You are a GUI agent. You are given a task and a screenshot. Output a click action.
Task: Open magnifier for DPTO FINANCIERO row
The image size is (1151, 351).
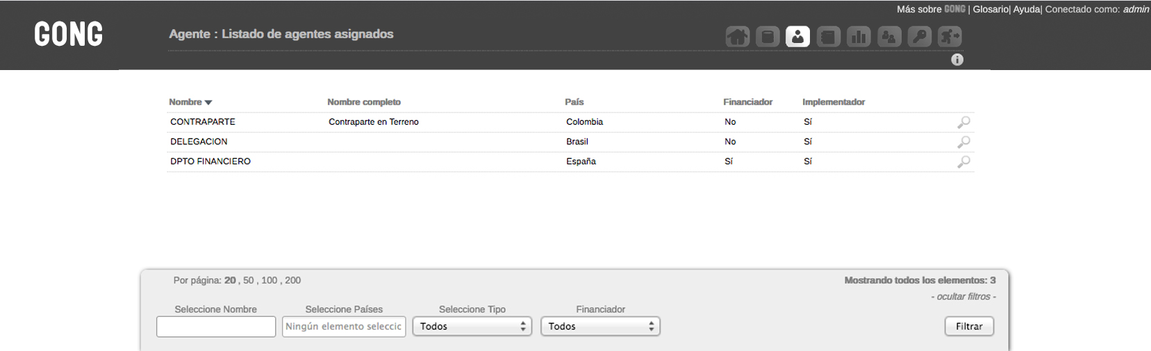pos(963,162)
